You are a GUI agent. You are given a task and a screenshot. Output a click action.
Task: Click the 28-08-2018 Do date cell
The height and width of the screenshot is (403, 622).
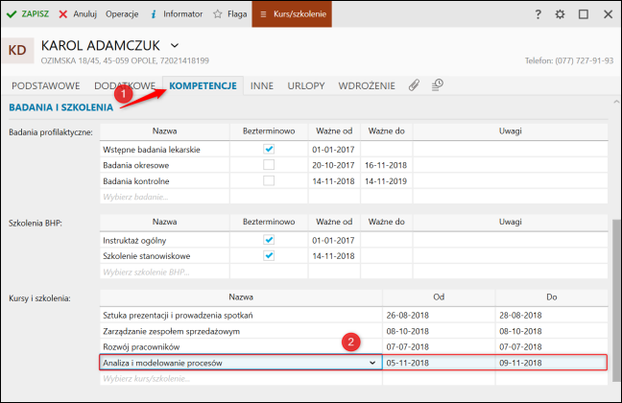click(x=551, y=315)
